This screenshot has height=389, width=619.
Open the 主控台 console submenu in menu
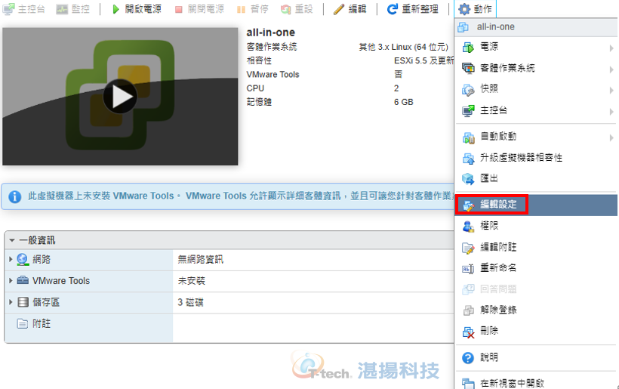[x=536, y=110]
